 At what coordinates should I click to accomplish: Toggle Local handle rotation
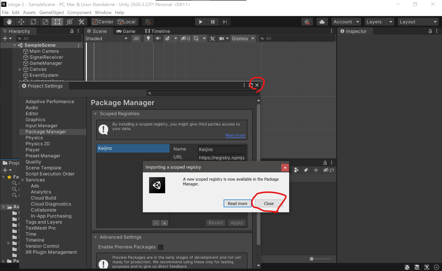click(x=127, y=22)
